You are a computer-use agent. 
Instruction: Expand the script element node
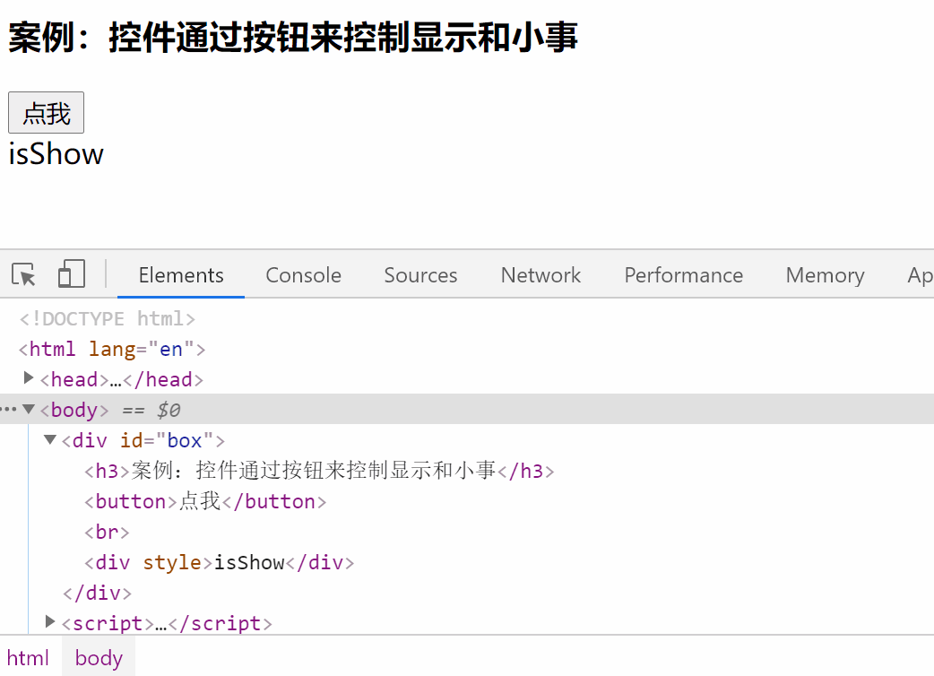click(50, 622)
